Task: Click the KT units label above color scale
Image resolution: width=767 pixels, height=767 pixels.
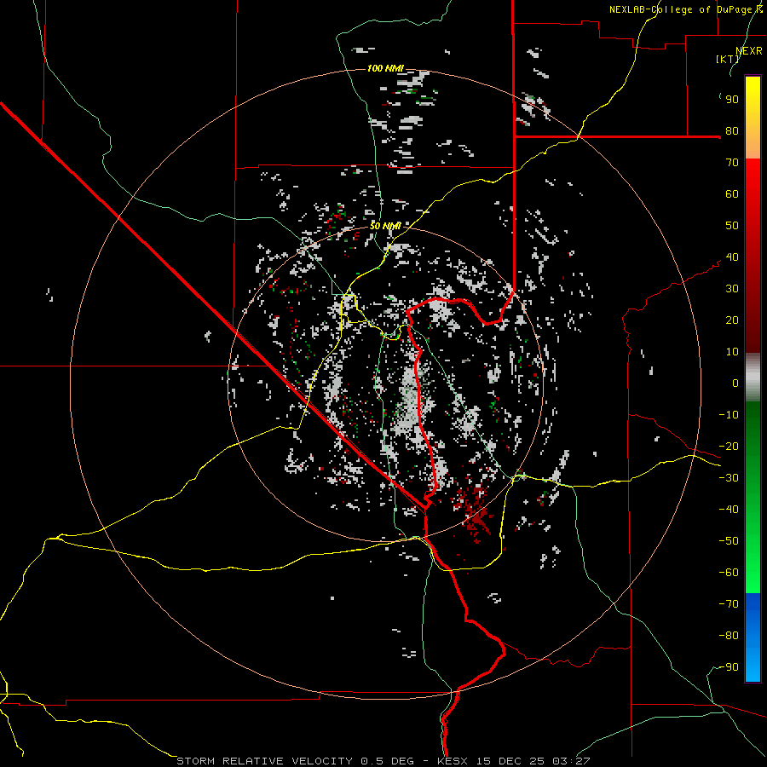Action: tap(728, 59)
